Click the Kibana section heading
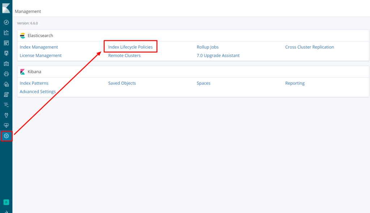Image resolution: width=370 pixels, height=213 pixels. (x=34, y=72)
